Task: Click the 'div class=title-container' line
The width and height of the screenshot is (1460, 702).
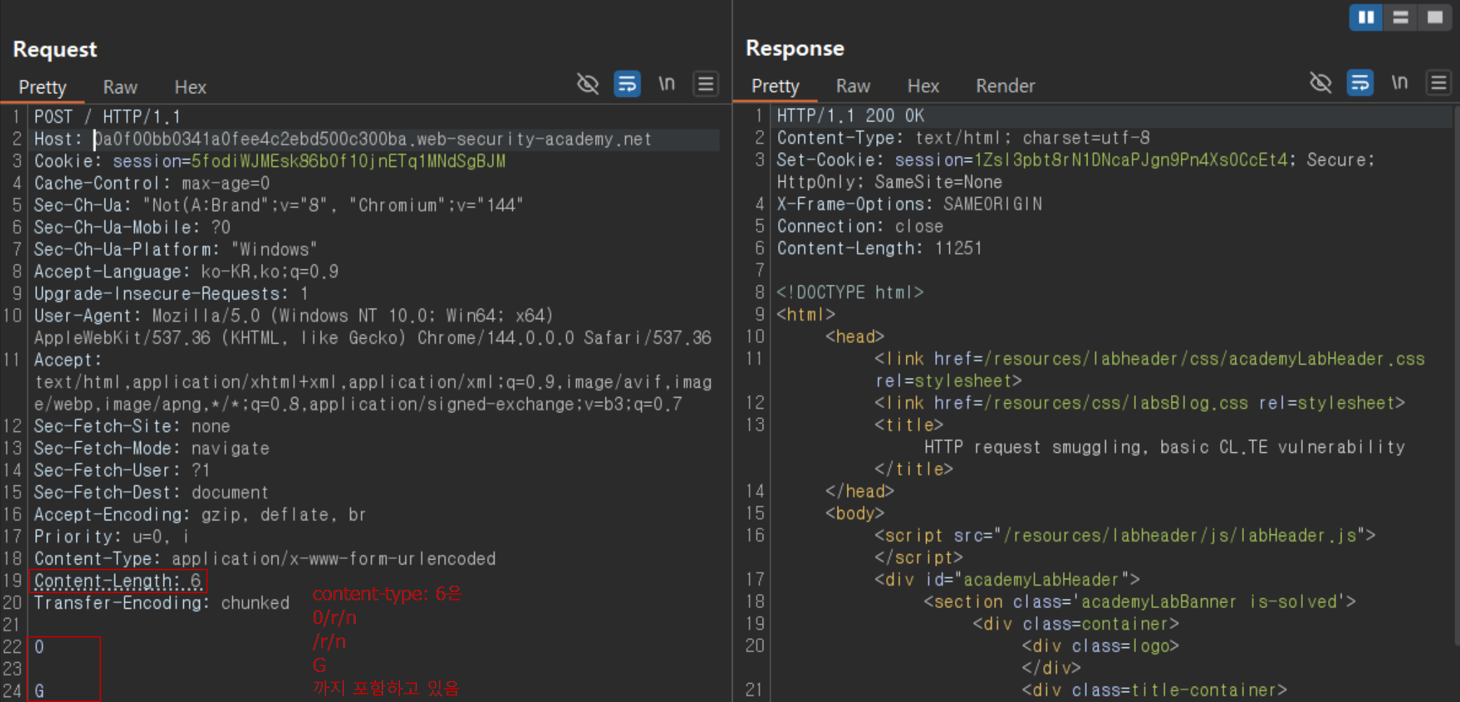Action: coord(1154,689)
